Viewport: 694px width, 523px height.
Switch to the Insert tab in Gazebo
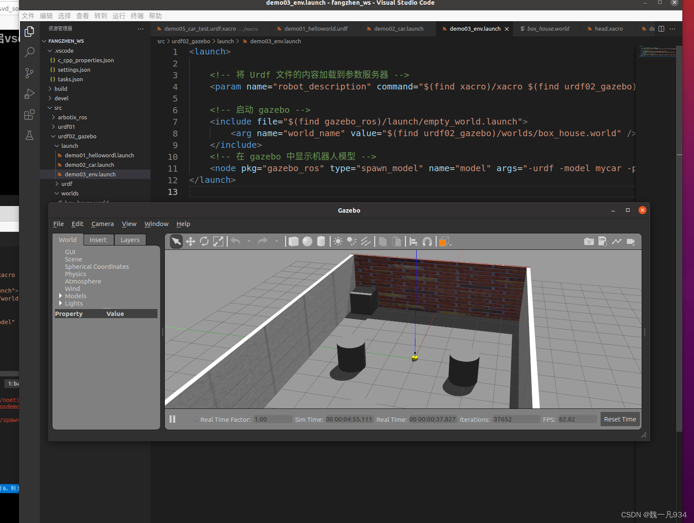(98, 240)
